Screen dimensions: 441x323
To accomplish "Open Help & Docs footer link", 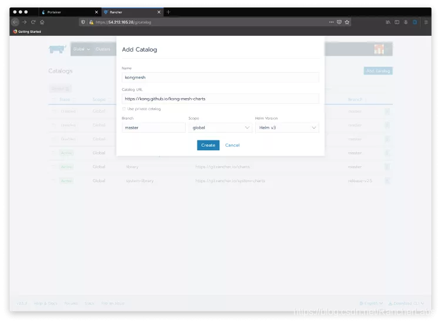I will coord(45,304).
